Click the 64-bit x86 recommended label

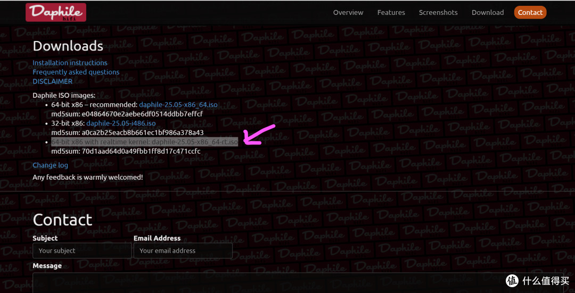94,105
